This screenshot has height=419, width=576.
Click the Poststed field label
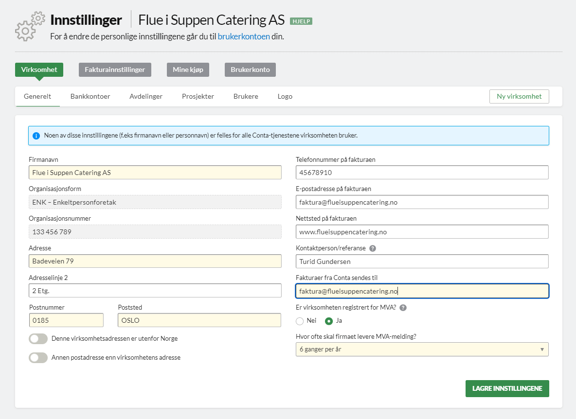pyautogui.click(x=130, y=308)
